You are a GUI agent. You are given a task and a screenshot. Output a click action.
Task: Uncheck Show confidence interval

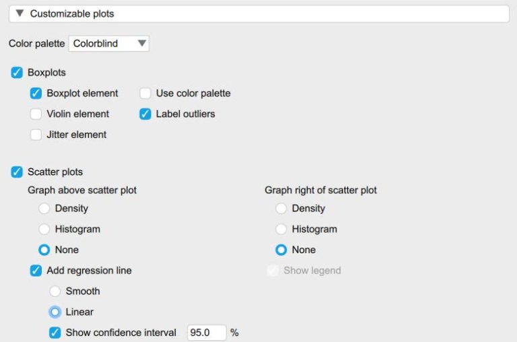(55, 333)
